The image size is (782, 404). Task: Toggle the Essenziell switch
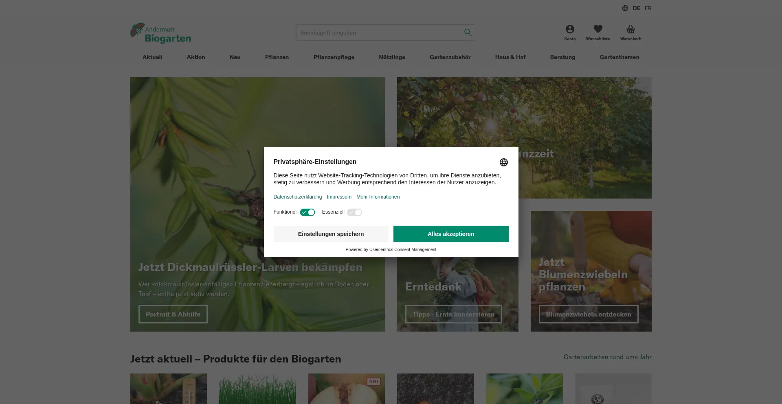(x=354, y=212)
